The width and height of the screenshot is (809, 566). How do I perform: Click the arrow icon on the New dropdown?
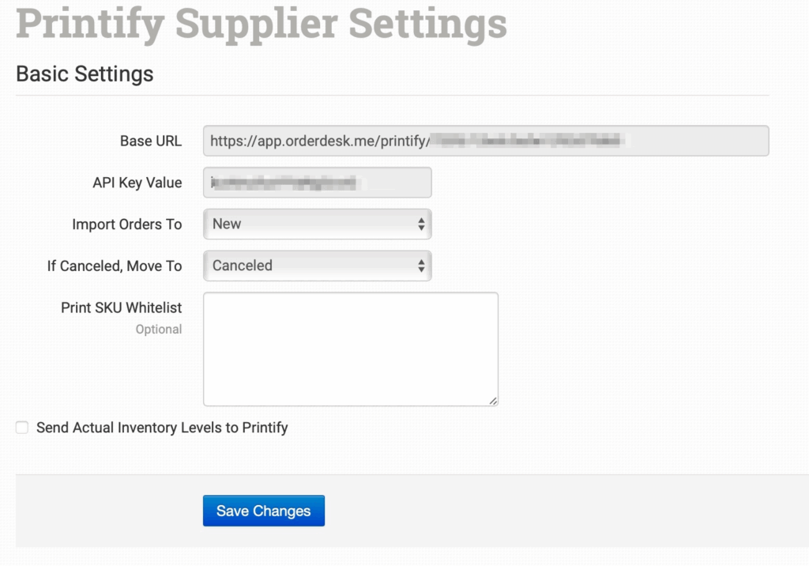coord(421,225)
